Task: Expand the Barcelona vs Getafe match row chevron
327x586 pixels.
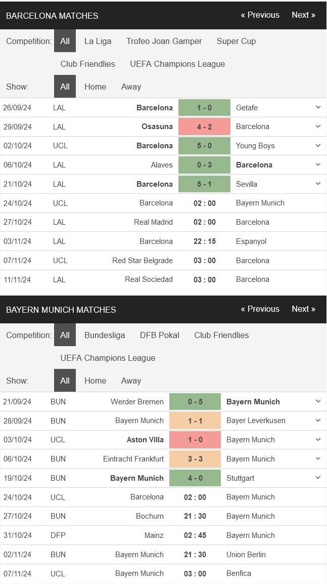Action: click(318, 108)
